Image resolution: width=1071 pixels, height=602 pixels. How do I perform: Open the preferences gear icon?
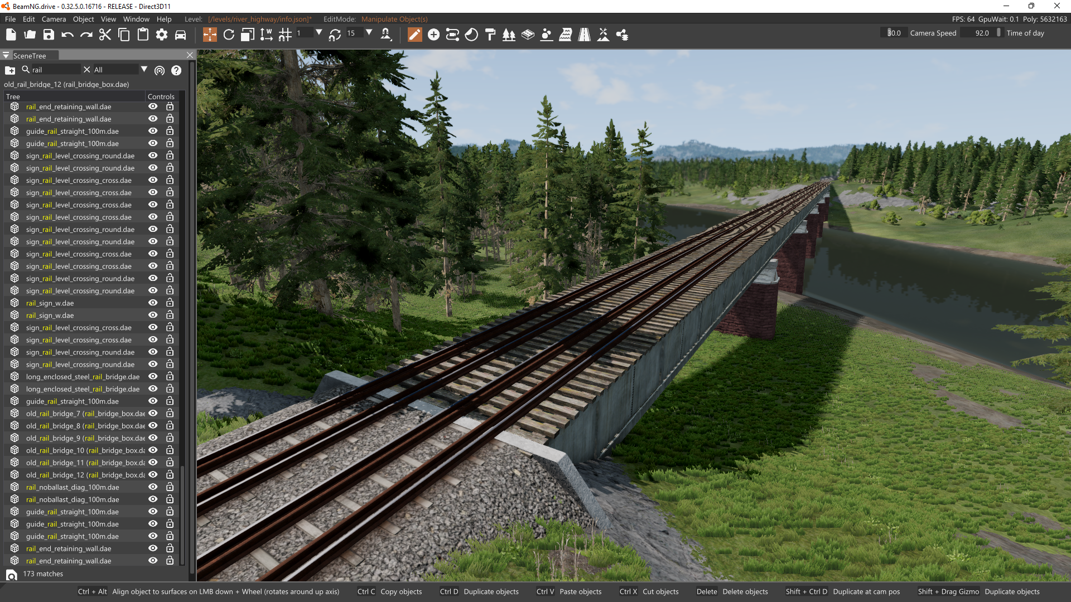tap(162, 35)
